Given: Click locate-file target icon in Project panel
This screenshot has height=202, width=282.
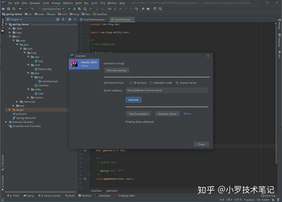Looking at the screenshot, I should click(x=58, y=20).
